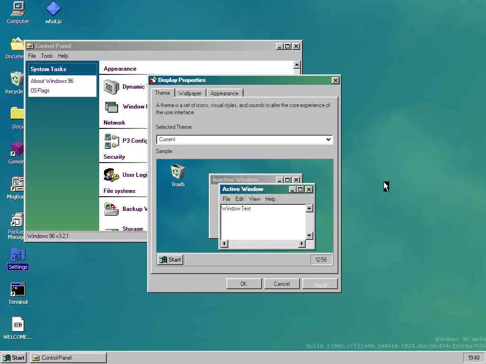Click scroll up arrow in sample Active Window
This screenshot has width=486, height=364.
pyautogui.click(x=309, y=209)
